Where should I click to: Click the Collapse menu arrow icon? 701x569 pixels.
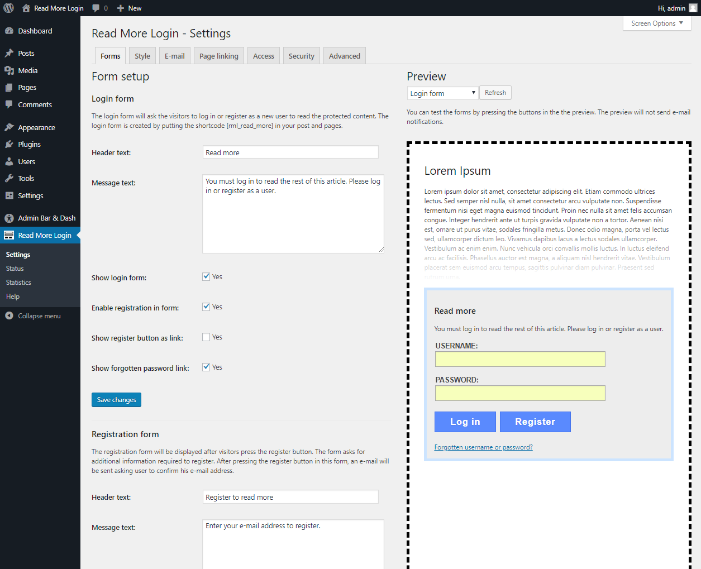click(x=9, y=316)
